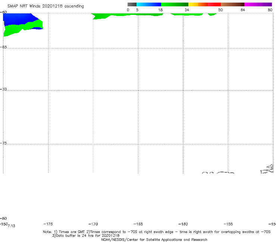The height and width of the screenshot is (242, 276).
Task: Click the color bar label '64'
Action: [243, 10]
